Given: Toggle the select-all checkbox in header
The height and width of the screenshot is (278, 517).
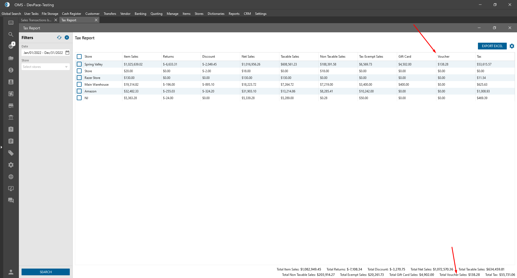Looking at the screenshot, I should coord(79,57).
